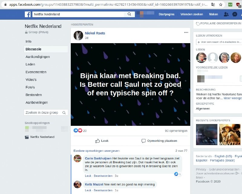The height and width of the screenshot is (194, 242).
Task: Click the reaction count 20
Action: tap(85, 131)
